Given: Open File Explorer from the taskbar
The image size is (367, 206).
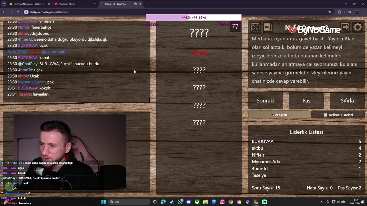Looking at the screenshot, I should 205,202.
